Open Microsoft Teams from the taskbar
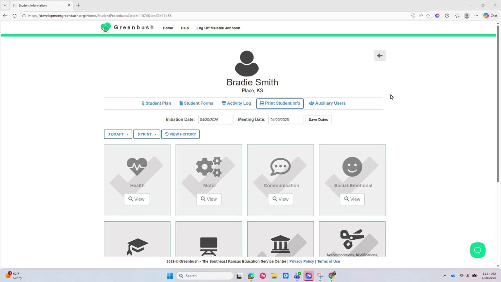This screenshot has height=282, width=501. click(297, 276)
